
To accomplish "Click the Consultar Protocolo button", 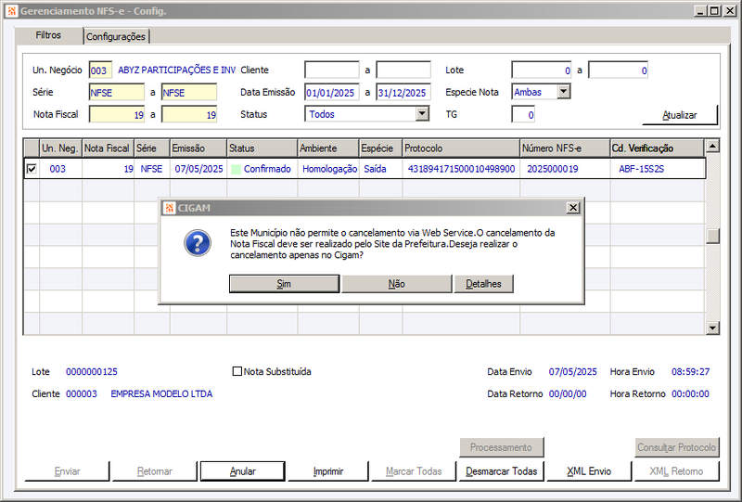I will coord(677,447).
